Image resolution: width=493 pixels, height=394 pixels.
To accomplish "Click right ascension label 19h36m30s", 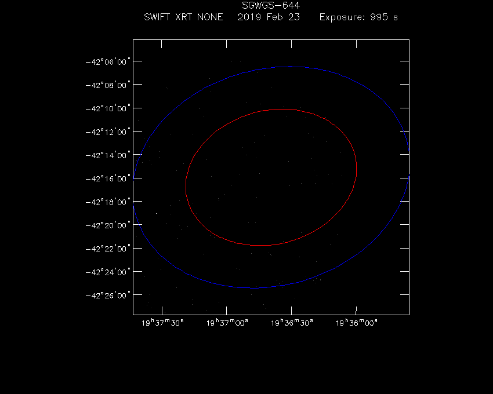I will 292,323.
